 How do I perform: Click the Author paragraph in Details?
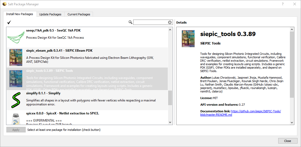[242, 84]
